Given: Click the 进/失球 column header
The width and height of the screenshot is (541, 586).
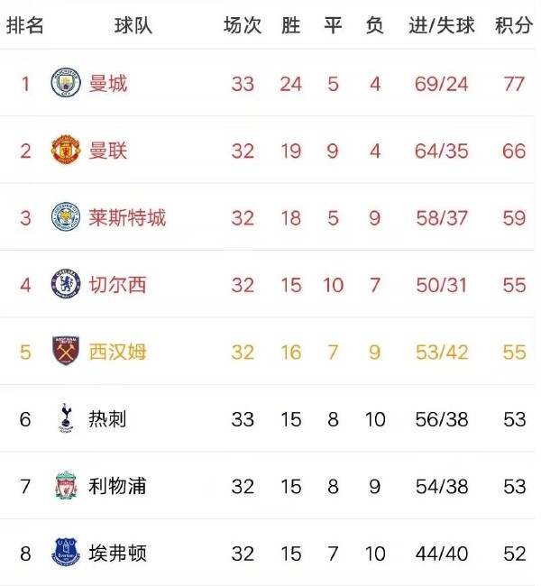Looking at the screenshot, I should click(x=442, y=26).
